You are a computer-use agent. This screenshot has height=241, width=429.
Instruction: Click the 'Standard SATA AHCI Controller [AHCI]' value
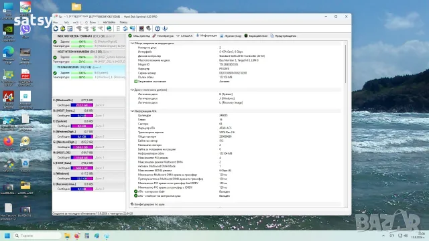click(242, 56)
